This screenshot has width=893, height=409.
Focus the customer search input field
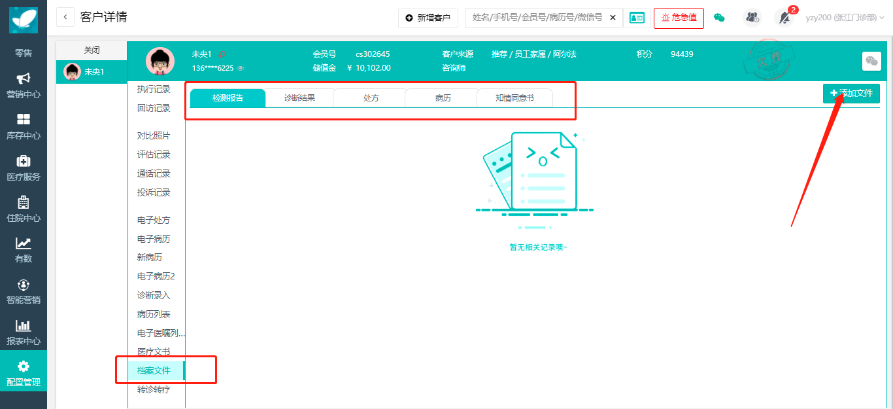coord(538,18)
